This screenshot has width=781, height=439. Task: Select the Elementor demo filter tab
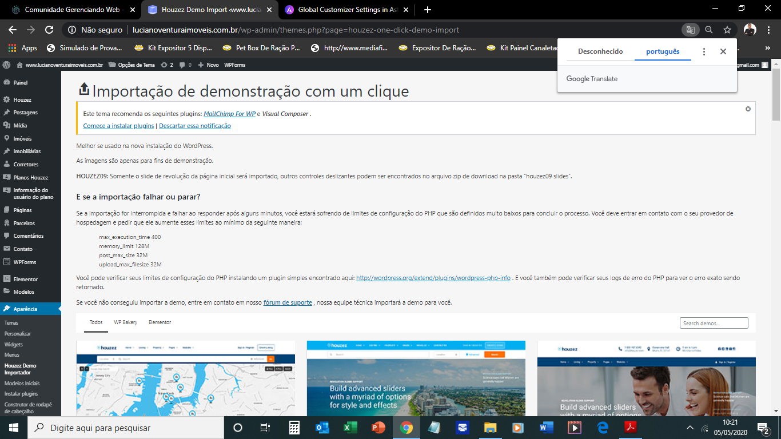(x=160, y=322)
